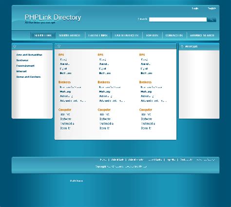Click Top Hits in the footer
This screenshot has width=231, height=207.
pyautogui.click(x=171, y=160)
